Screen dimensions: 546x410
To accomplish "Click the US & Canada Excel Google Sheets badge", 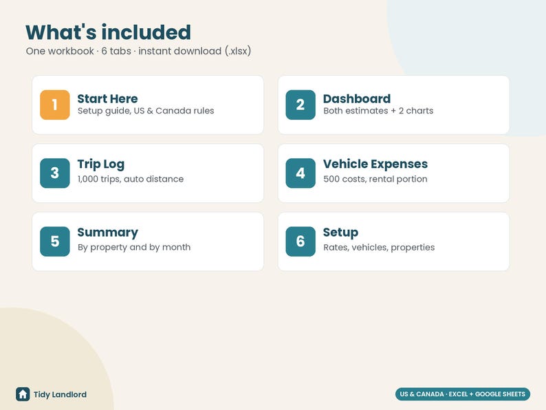I will (462, 394).
